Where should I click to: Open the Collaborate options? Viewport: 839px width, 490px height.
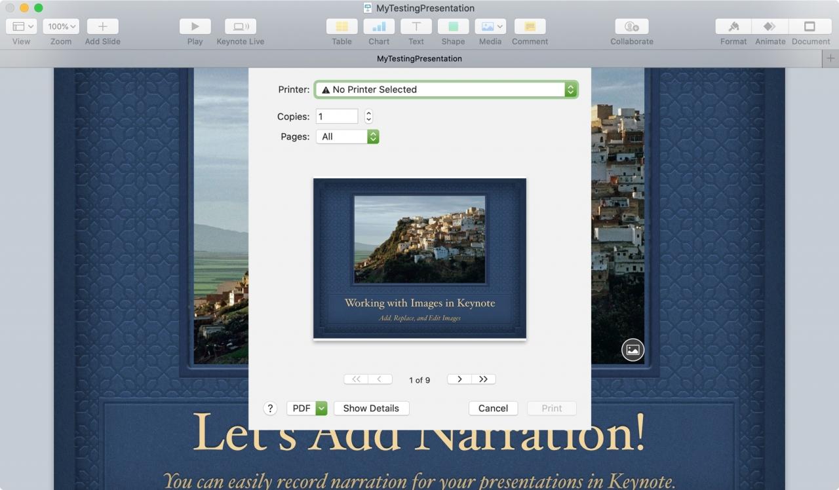click(632, 26)
